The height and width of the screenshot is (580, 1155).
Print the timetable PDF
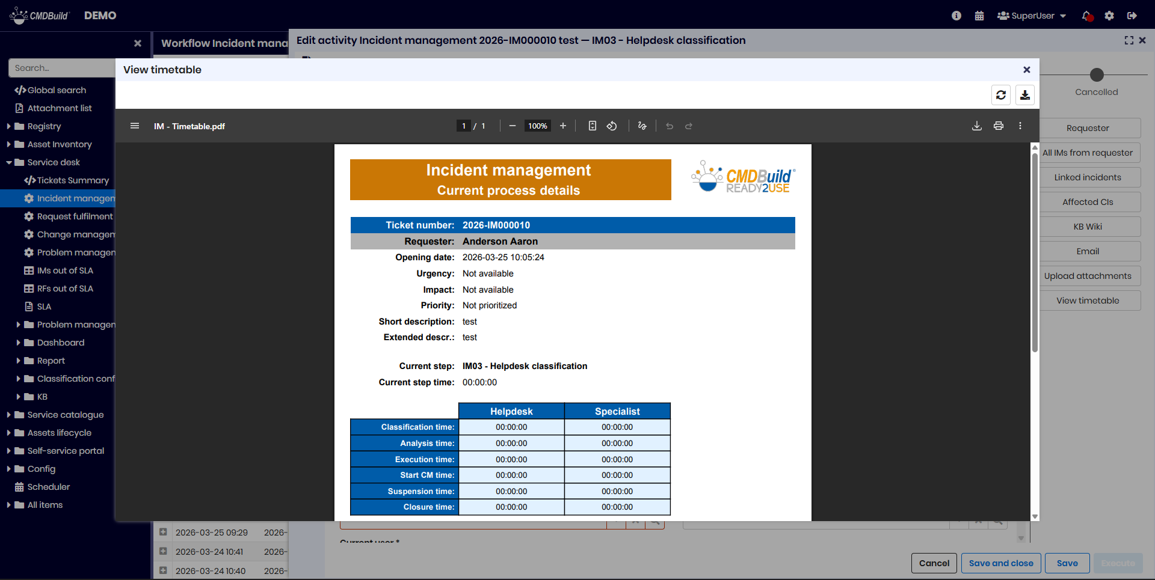999,126
